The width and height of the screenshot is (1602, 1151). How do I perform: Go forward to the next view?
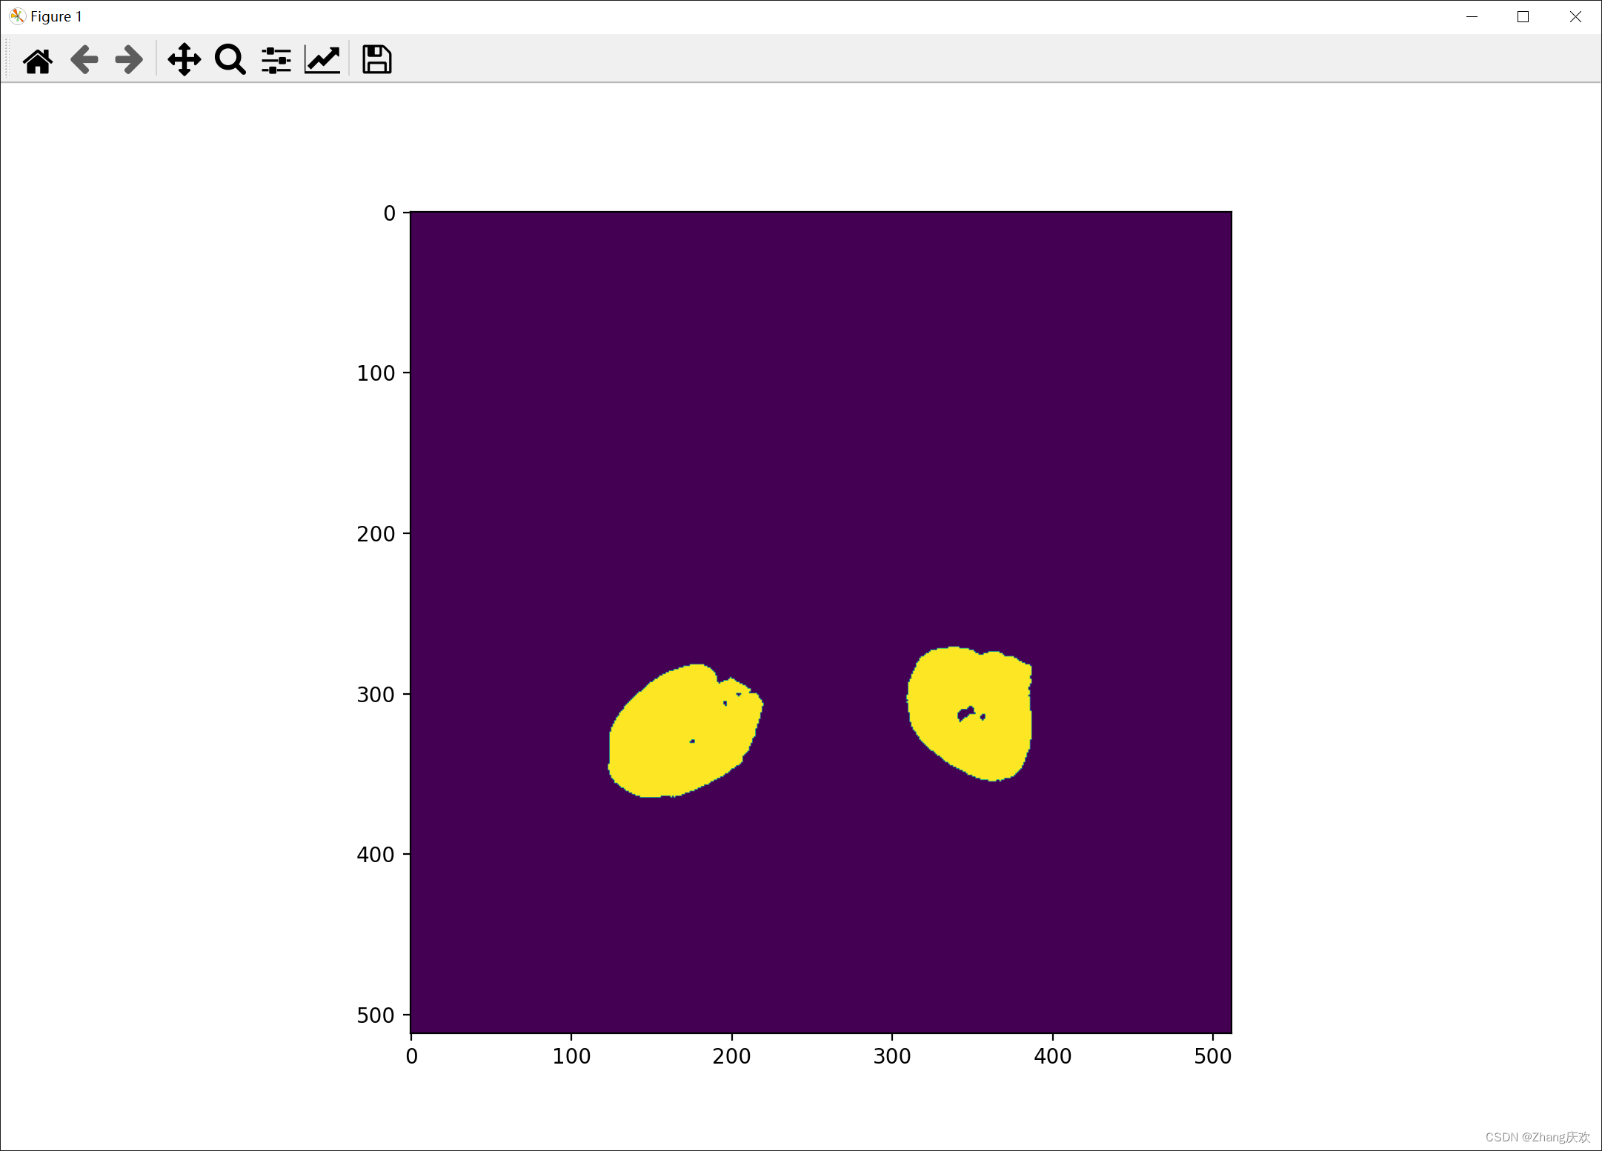[129, 59]
